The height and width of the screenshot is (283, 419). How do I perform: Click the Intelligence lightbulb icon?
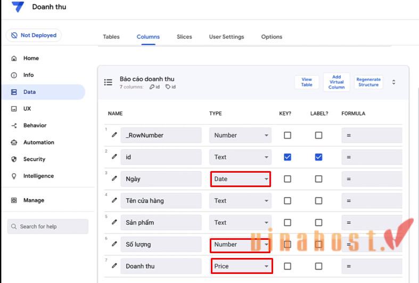[x=14, y=176]
